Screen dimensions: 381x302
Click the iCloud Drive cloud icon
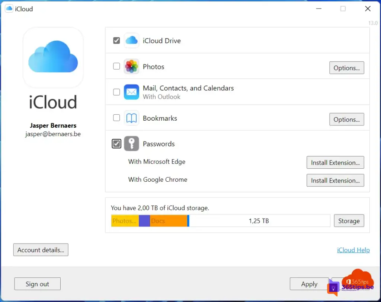pyautogui.click(x=131, y=41)
